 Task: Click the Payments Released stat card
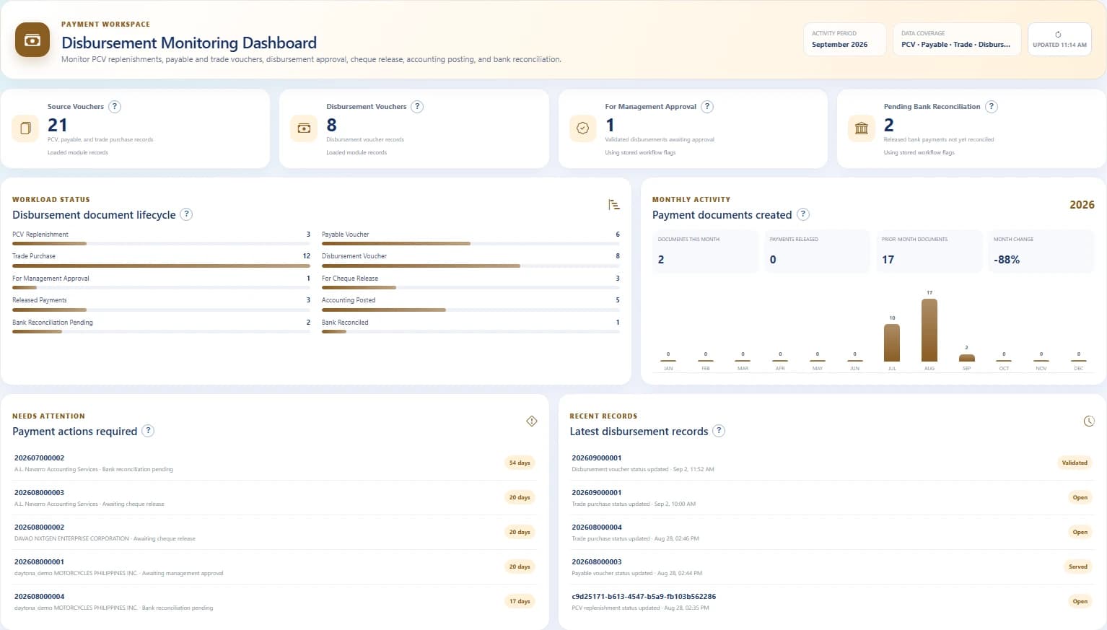click(817, 251)
